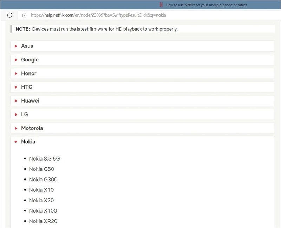This screenshot has height=228, width=281.
Task: Click the red arrow beside Asus
Action: (16, 46)
